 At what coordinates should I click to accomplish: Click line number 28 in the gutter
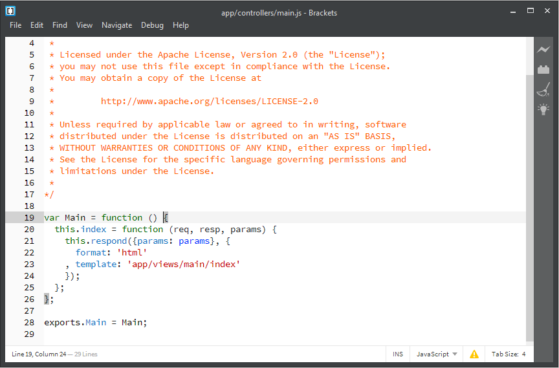click(29, 322)
